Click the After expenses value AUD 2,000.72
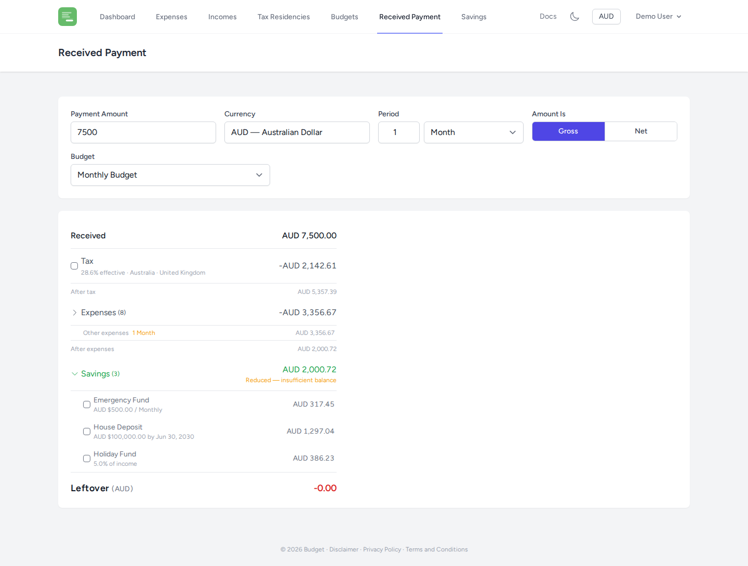Image resolution: width=748 pixels, height=566 pixels. (x=317, y=349)
